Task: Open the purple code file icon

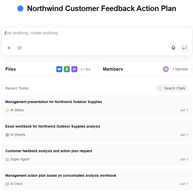Action: 74,69
